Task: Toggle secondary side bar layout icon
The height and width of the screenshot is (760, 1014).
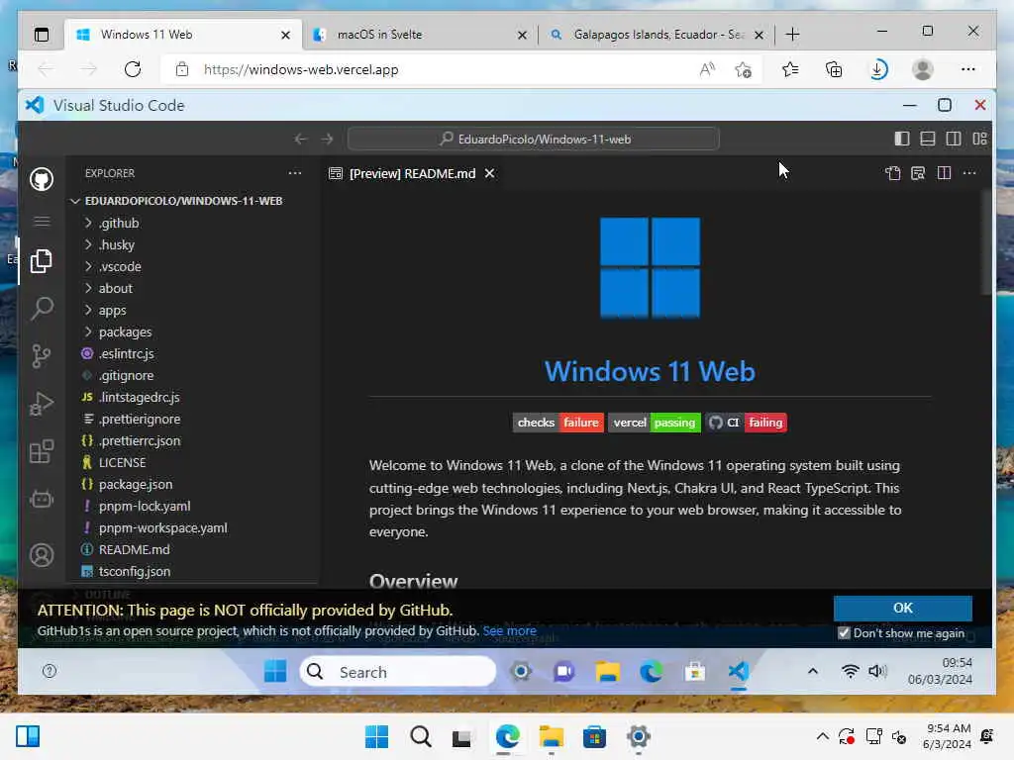Action: (954, 139)
